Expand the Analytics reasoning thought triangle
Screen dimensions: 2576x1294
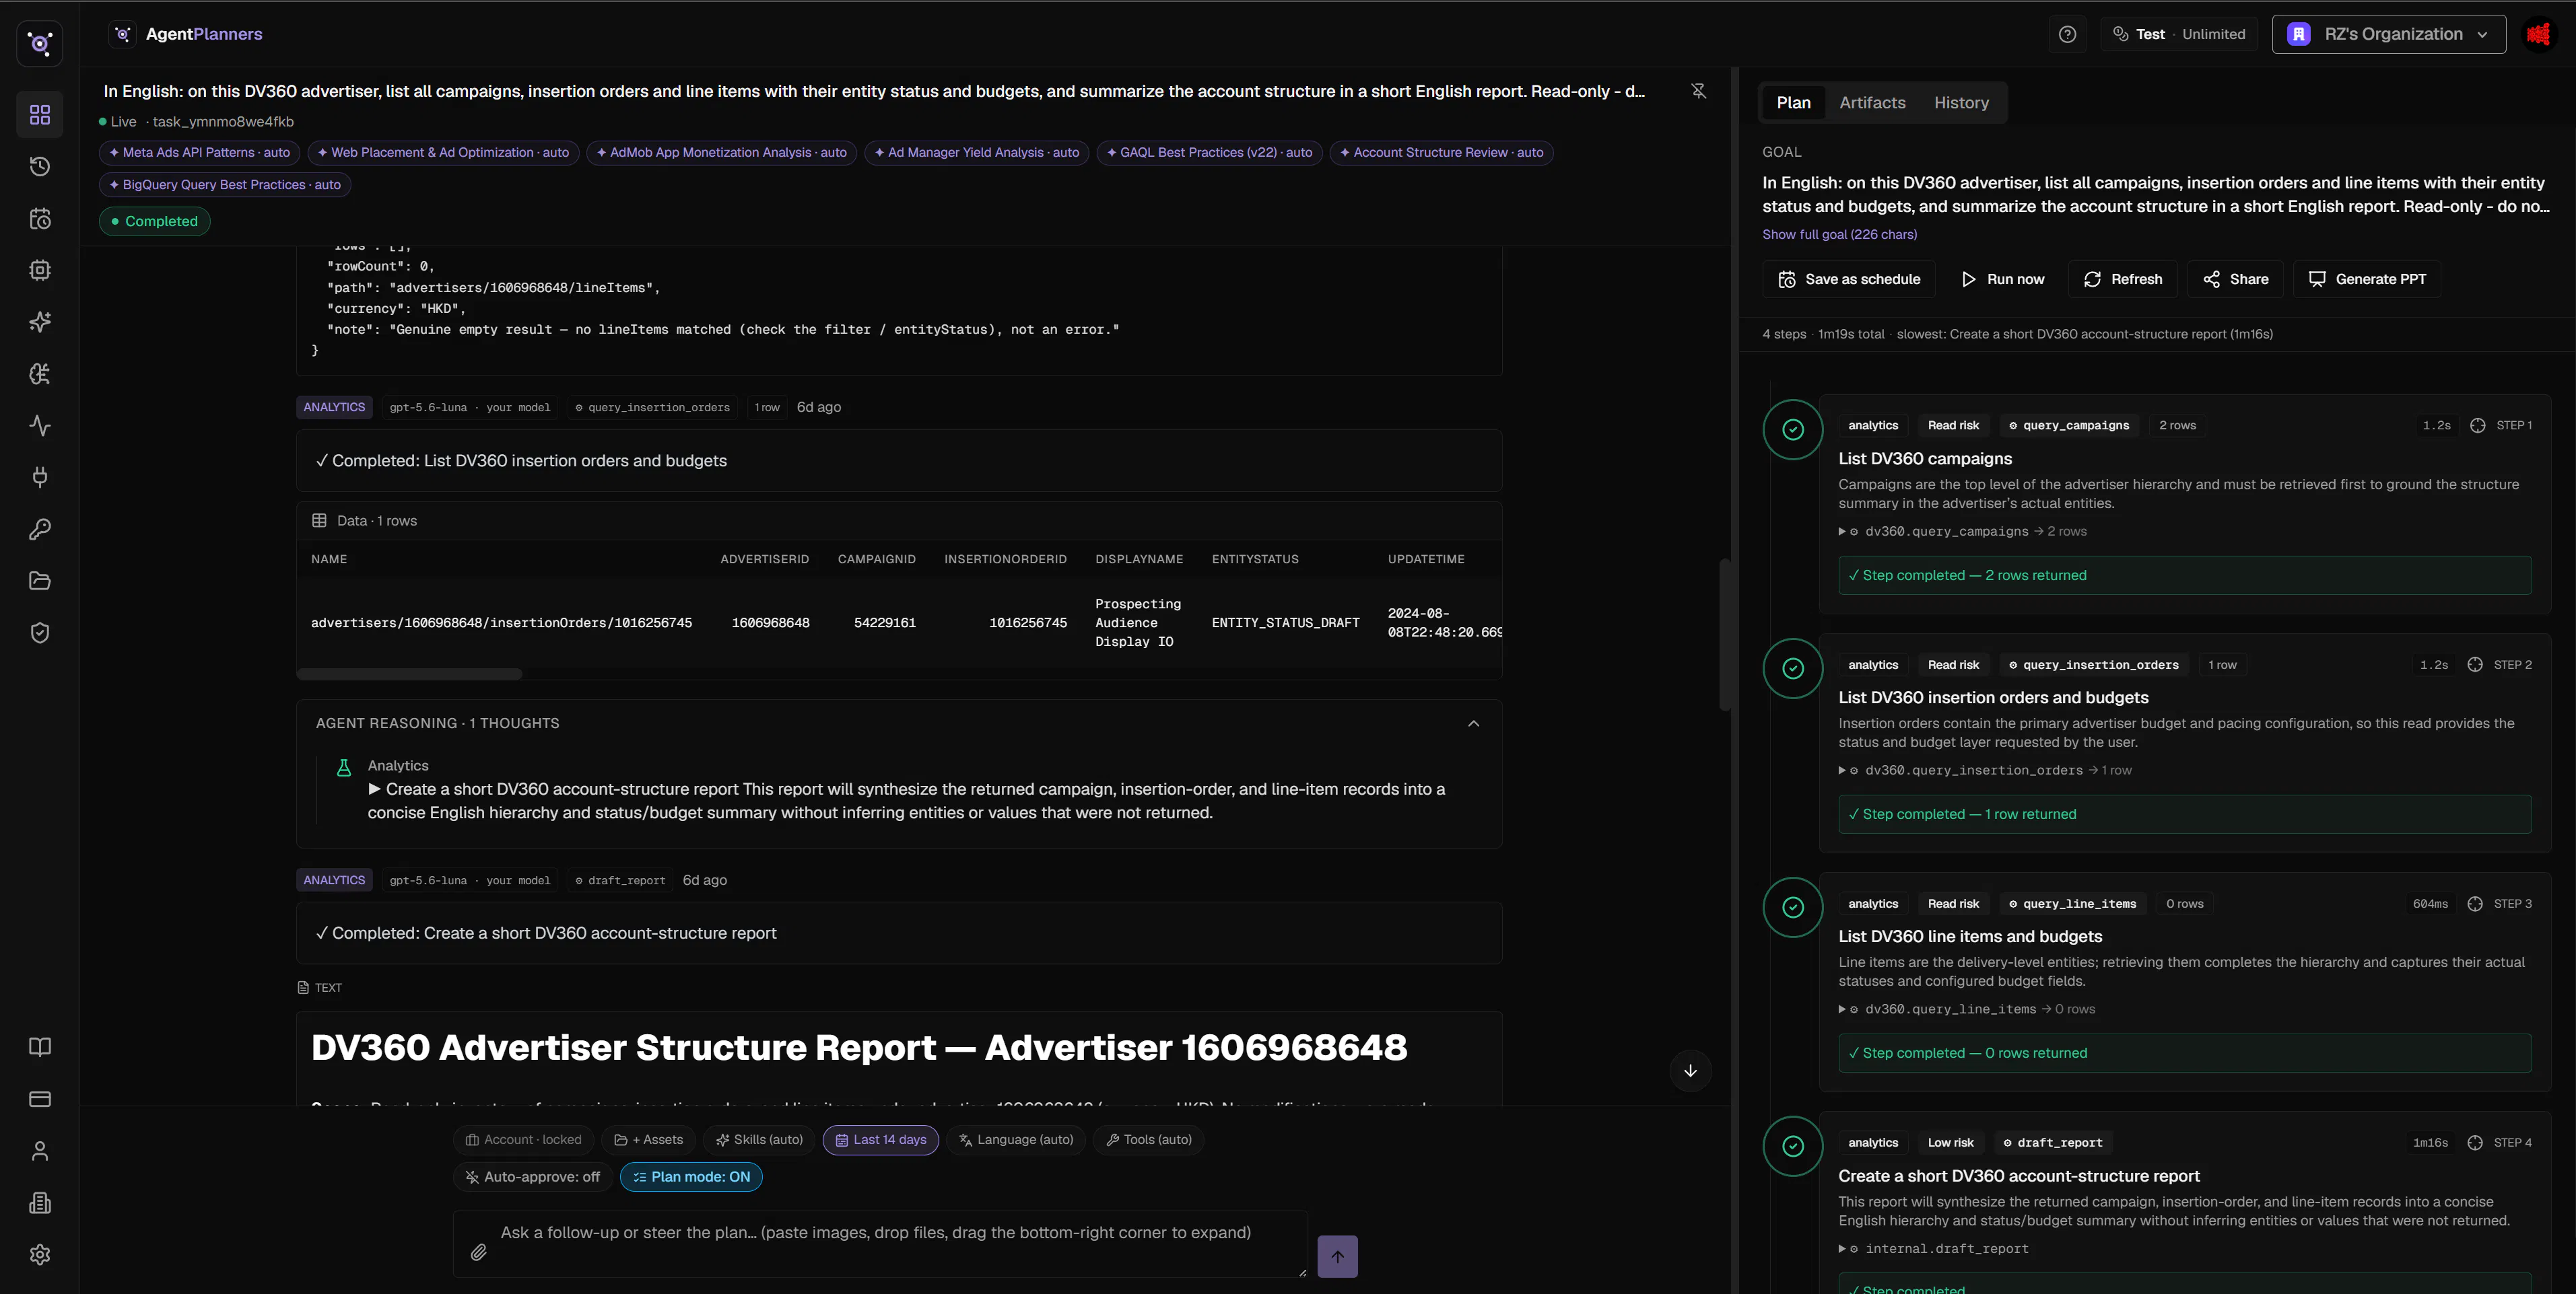(375, 789)
